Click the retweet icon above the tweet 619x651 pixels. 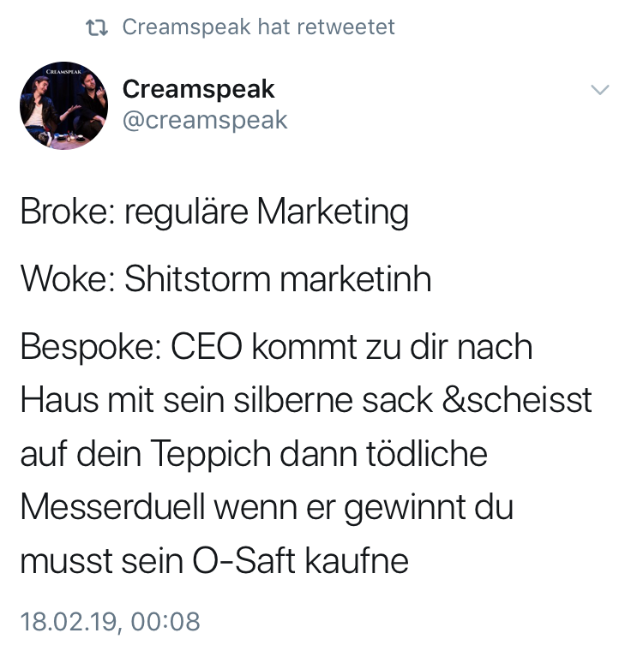pyautogui.click(x=98, y=27)
